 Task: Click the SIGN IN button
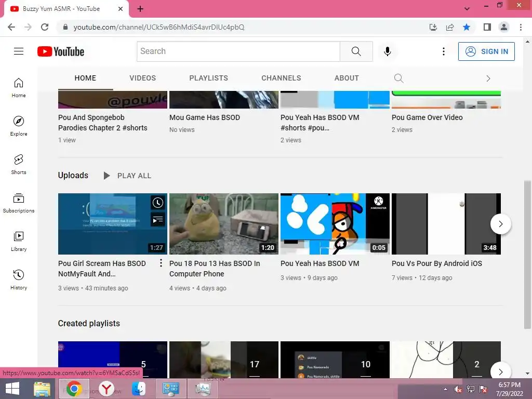(486, 51)
